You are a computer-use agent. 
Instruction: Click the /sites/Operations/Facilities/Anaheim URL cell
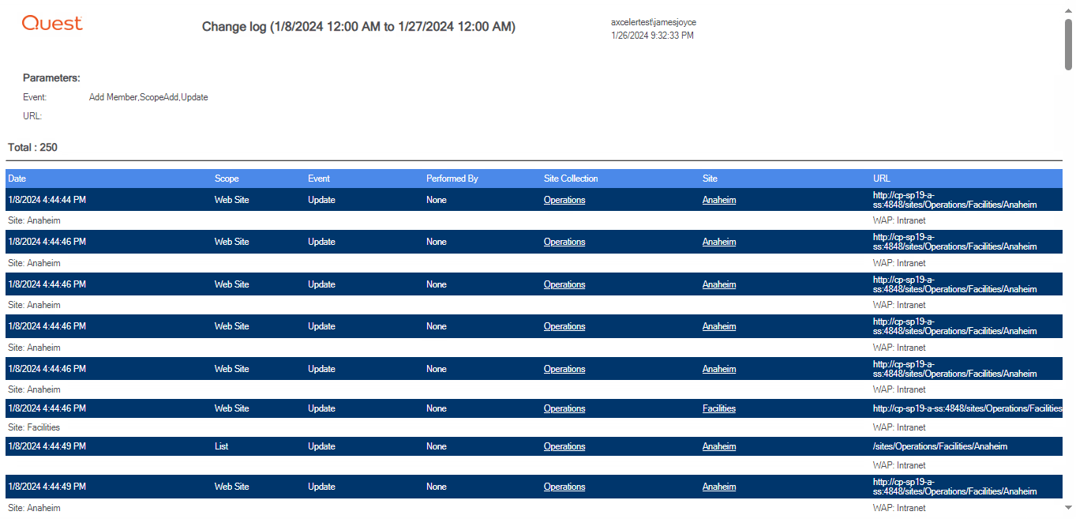(940, 446)
